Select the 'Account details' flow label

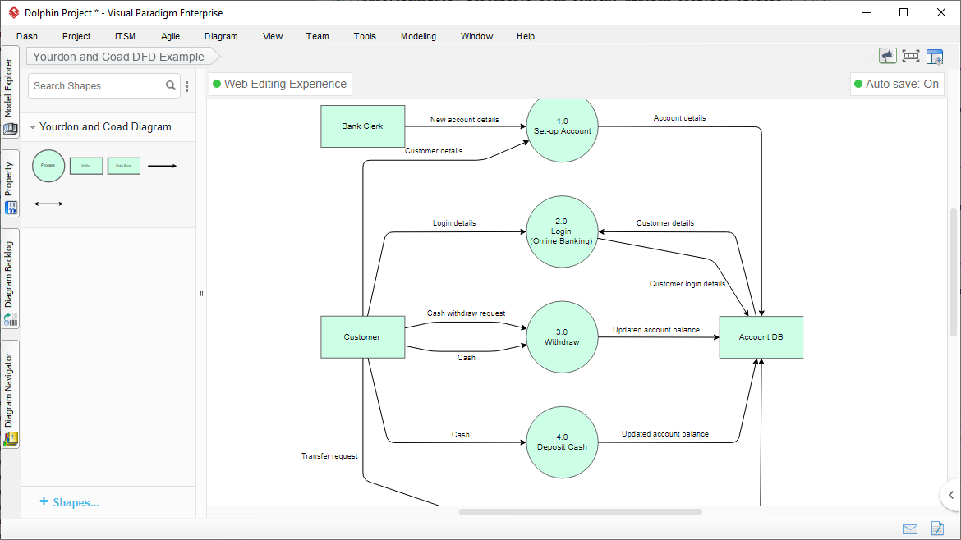point(680,117)
